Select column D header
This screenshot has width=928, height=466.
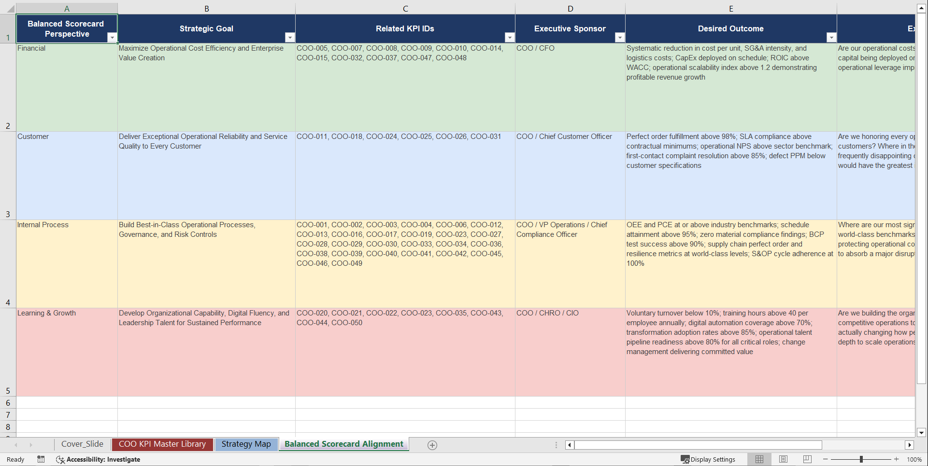(570, 9)
